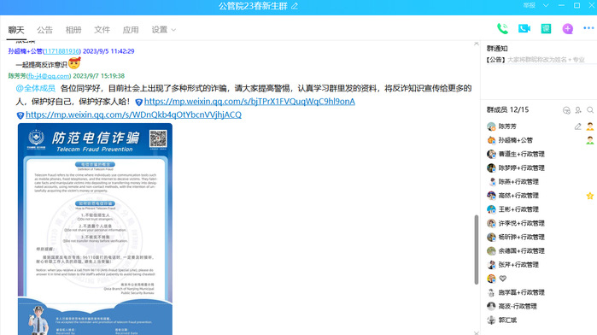Click the star icon next to 高然+行政管理

pyautogui.click(x=590, y=196)
